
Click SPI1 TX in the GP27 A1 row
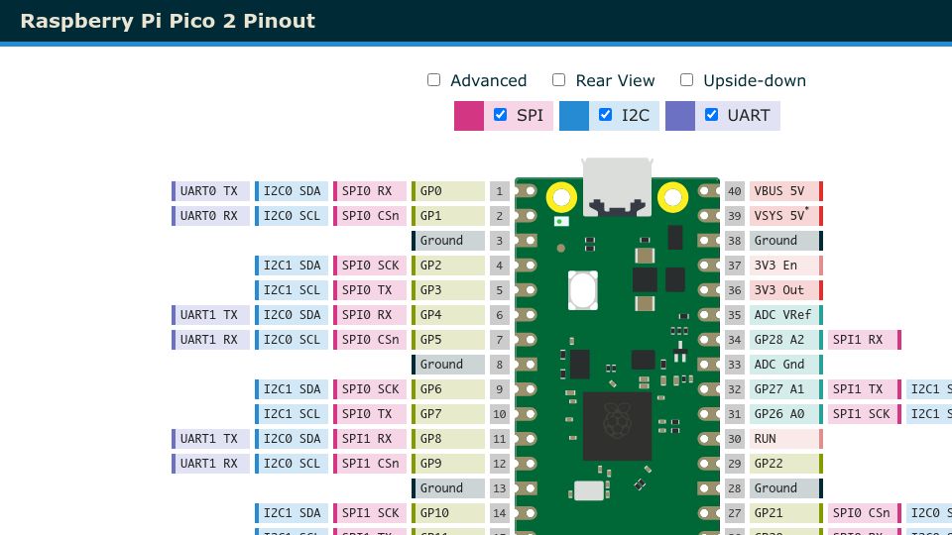tap(865, 389)
